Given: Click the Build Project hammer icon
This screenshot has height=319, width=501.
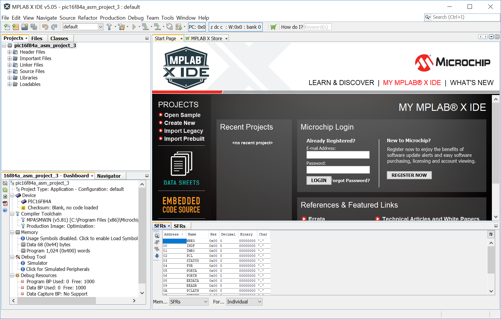Looking at the screenshot, I should [x=109, y=27].
